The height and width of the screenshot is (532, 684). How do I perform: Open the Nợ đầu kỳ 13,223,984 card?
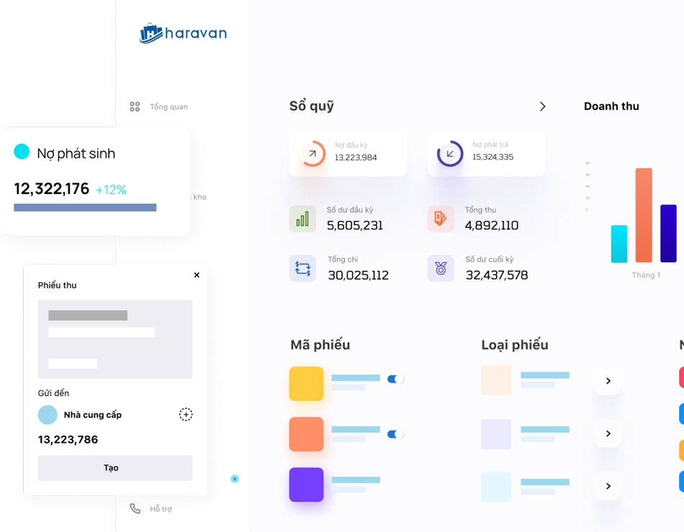tap(348, 154)
